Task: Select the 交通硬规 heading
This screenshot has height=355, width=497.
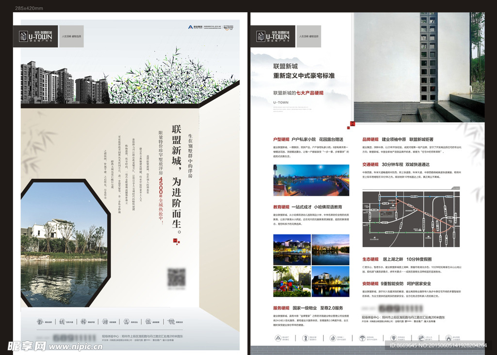Action: 370,164
